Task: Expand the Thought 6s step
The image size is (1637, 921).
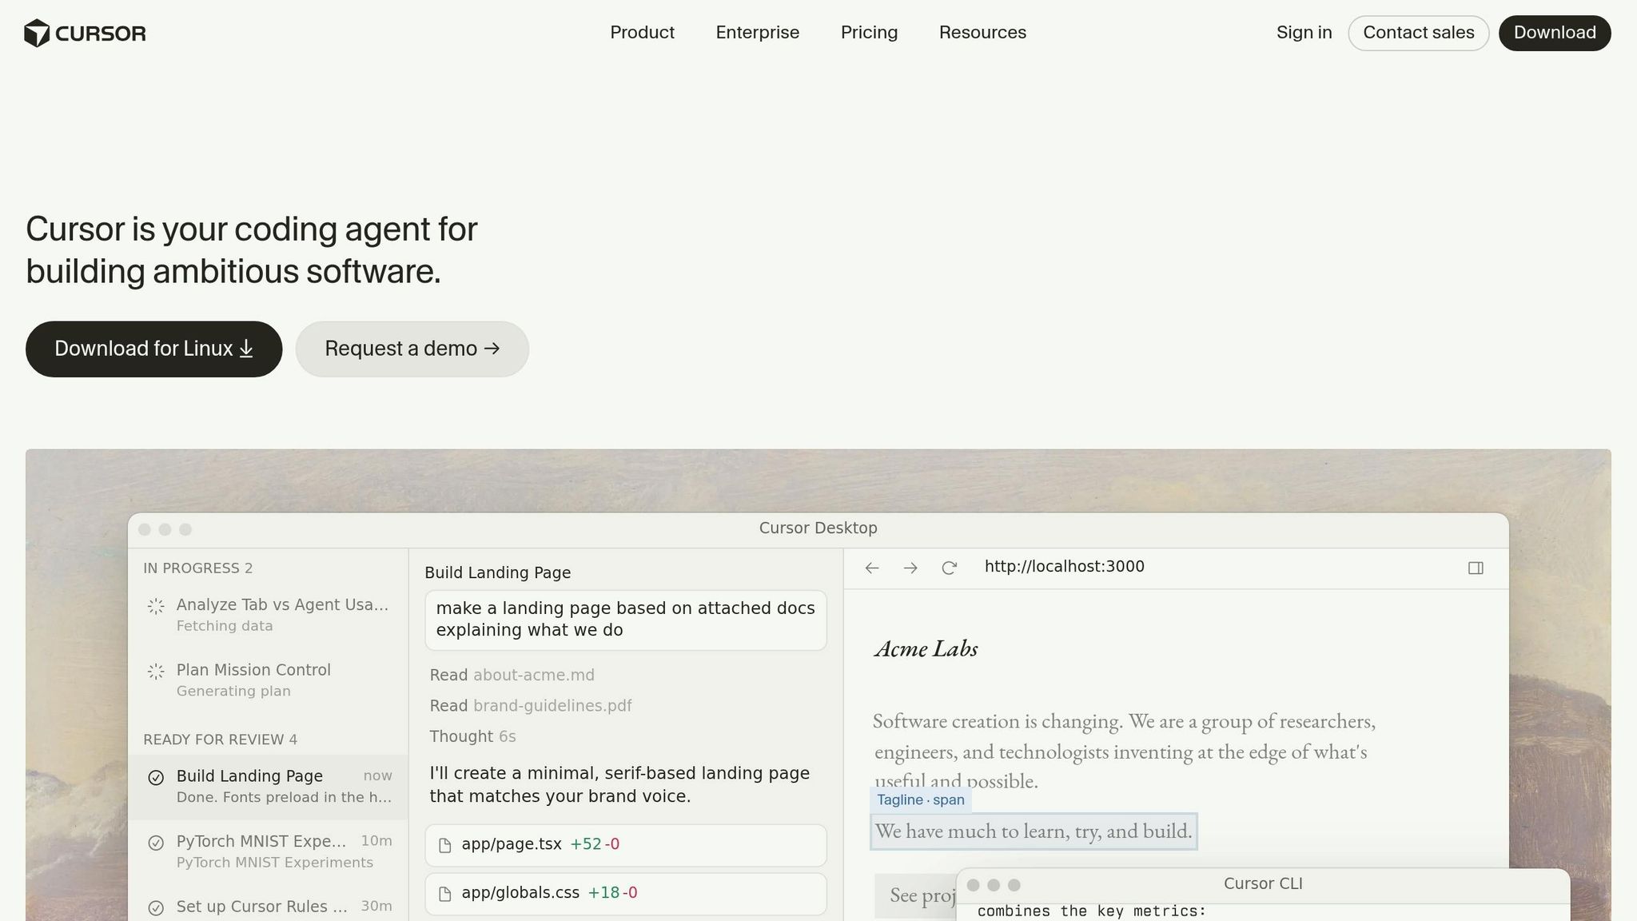Action: 472,736
